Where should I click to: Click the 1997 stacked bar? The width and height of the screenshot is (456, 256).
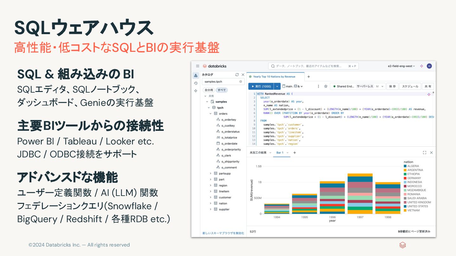point(360,193)
